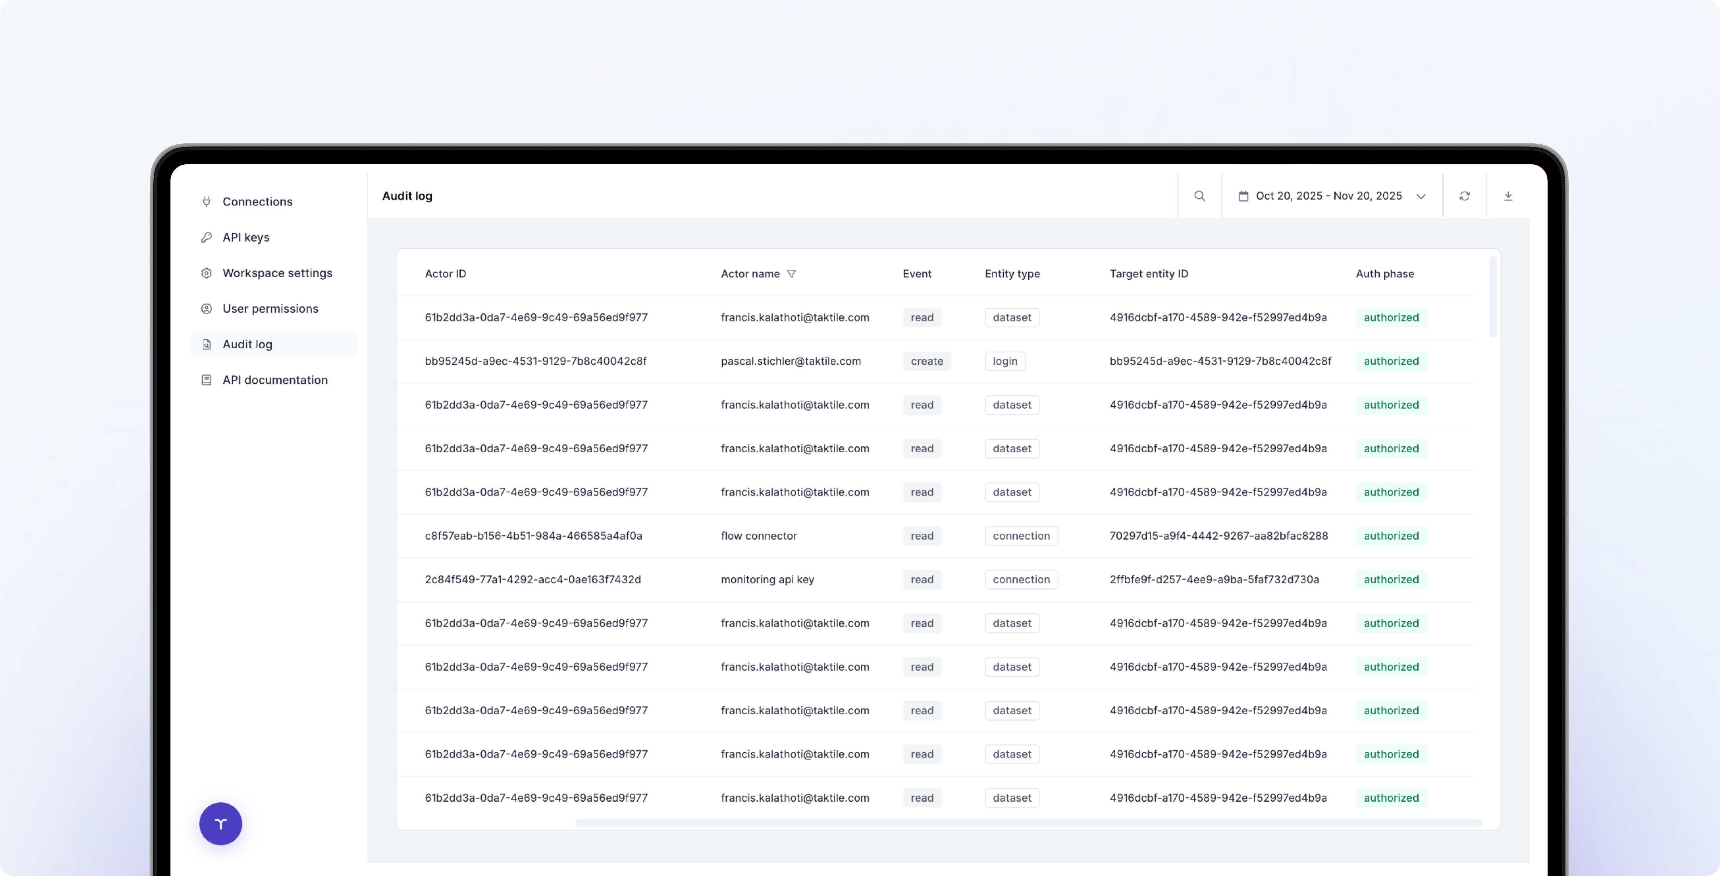This screenshot has height=876, width=1720.
Task: Click the Auth phase column header
Action: point(1384,274)
